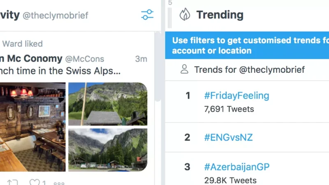
Task: Open the mountain chalet roof photo
Action: 107,104
